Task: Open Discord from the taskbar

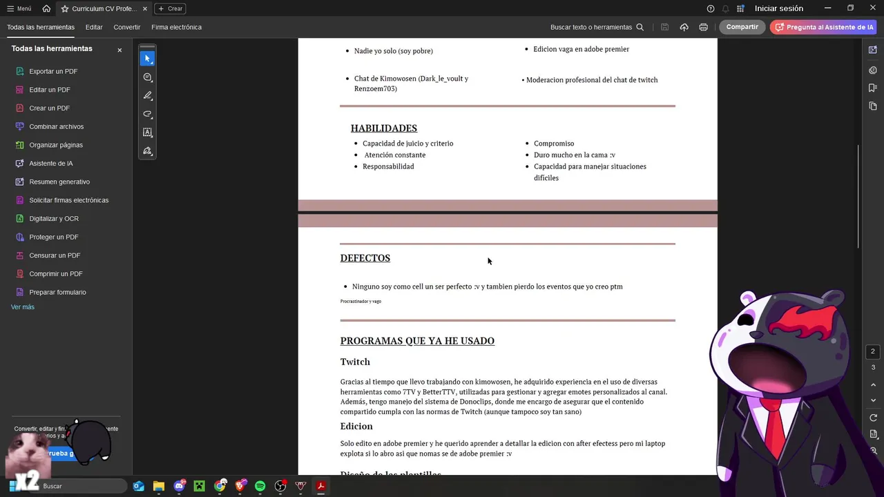Action: click(x=180, y=486)
